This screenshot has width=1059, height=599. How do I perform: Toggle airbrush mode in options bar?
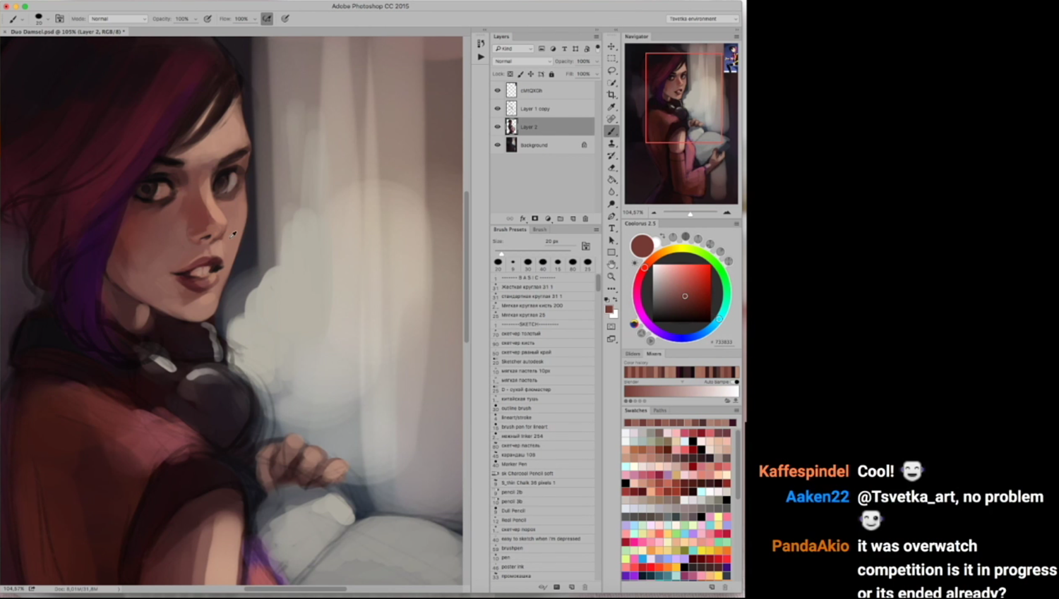[267, 19]
